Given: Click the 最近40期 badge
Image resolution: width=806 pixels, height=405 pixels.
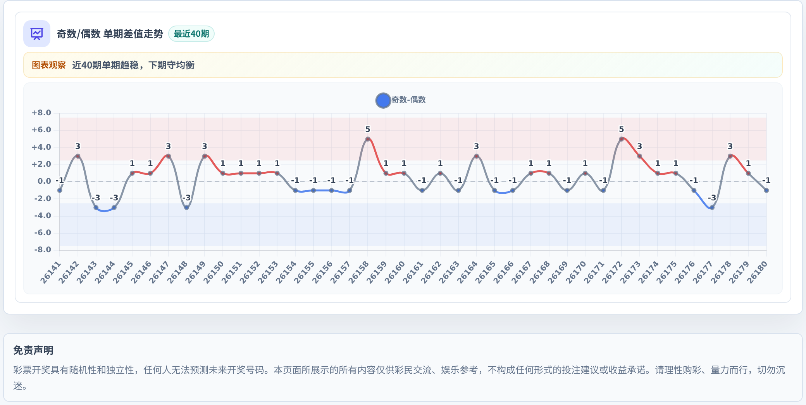Looking at the screenshot, I should [191, 34].
